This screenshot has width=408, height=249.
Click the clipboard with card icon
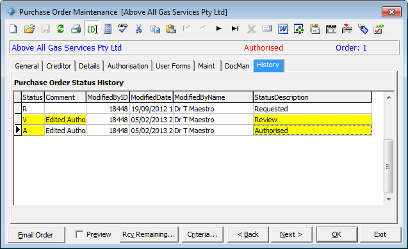(315, 29)
